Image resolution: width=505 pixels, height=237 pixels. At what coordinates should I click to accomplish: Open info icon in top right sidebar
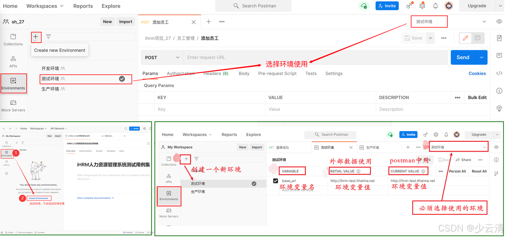(x=499, y=91)
